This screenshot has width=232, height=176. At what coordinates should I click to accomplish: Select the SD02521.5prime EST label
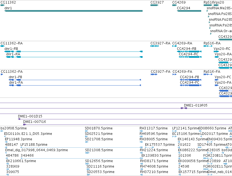click(x=99, y=134)
